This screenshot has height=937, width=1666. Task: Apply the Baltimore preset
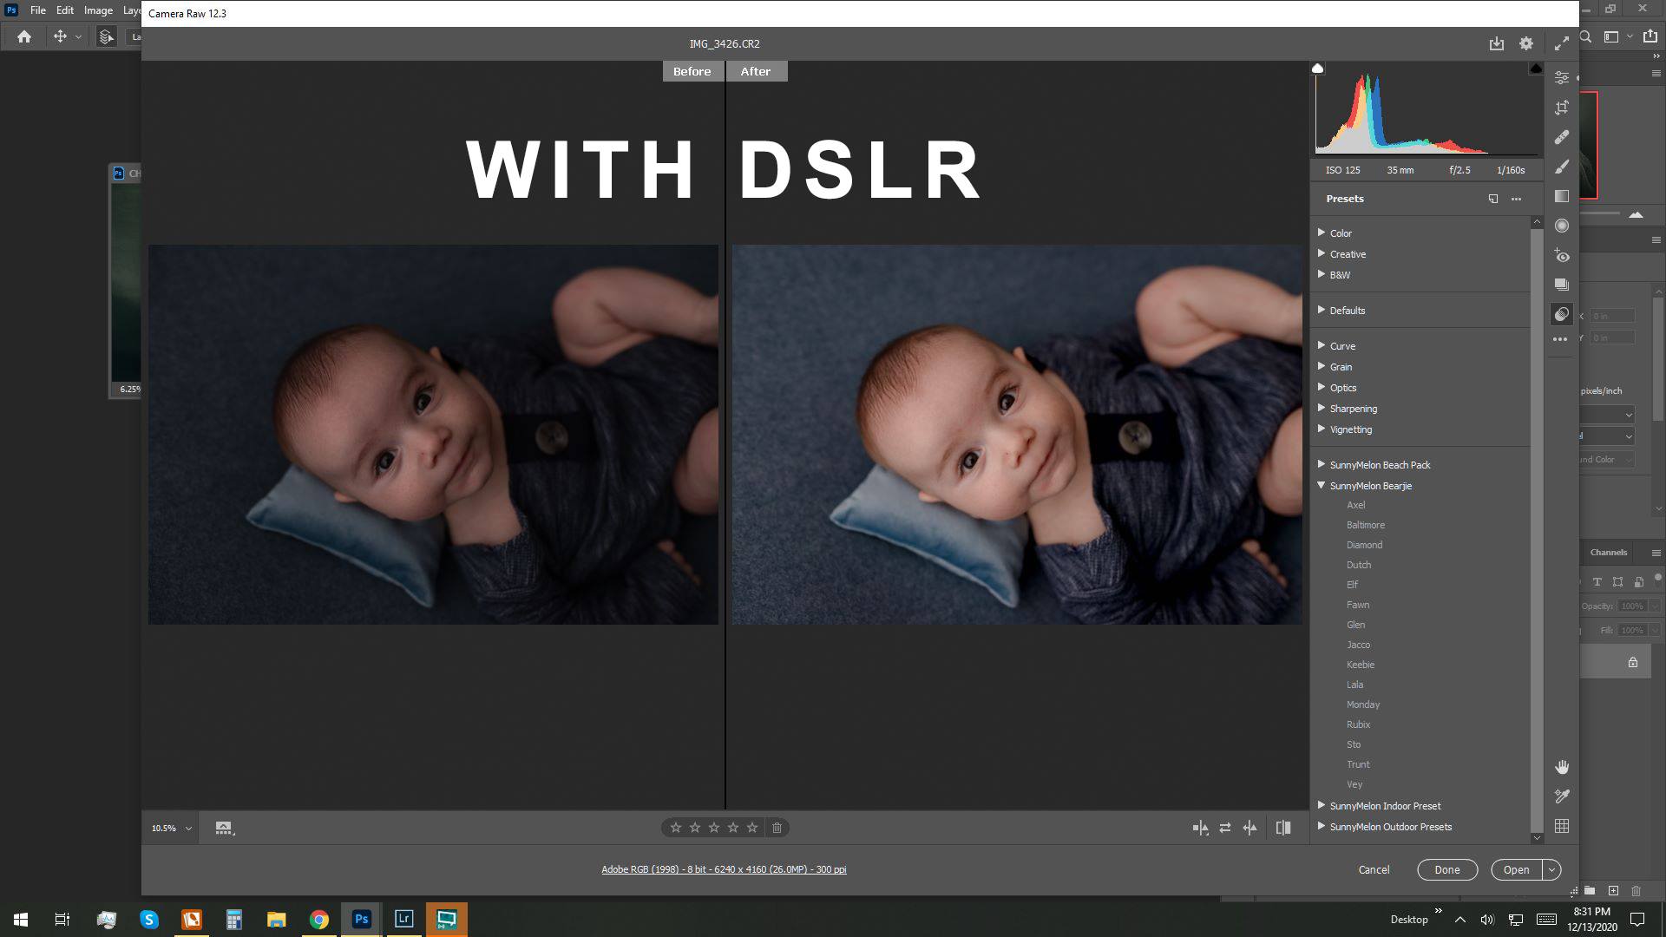point(1365,525)
